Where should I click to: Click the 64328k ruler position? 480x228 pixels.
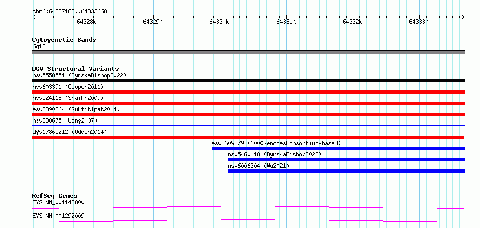coord(87,22)
